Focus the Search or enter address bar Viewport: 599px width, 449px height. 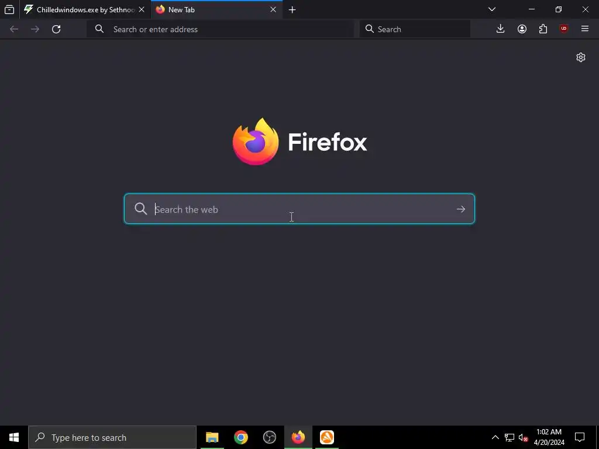point(221,29)
